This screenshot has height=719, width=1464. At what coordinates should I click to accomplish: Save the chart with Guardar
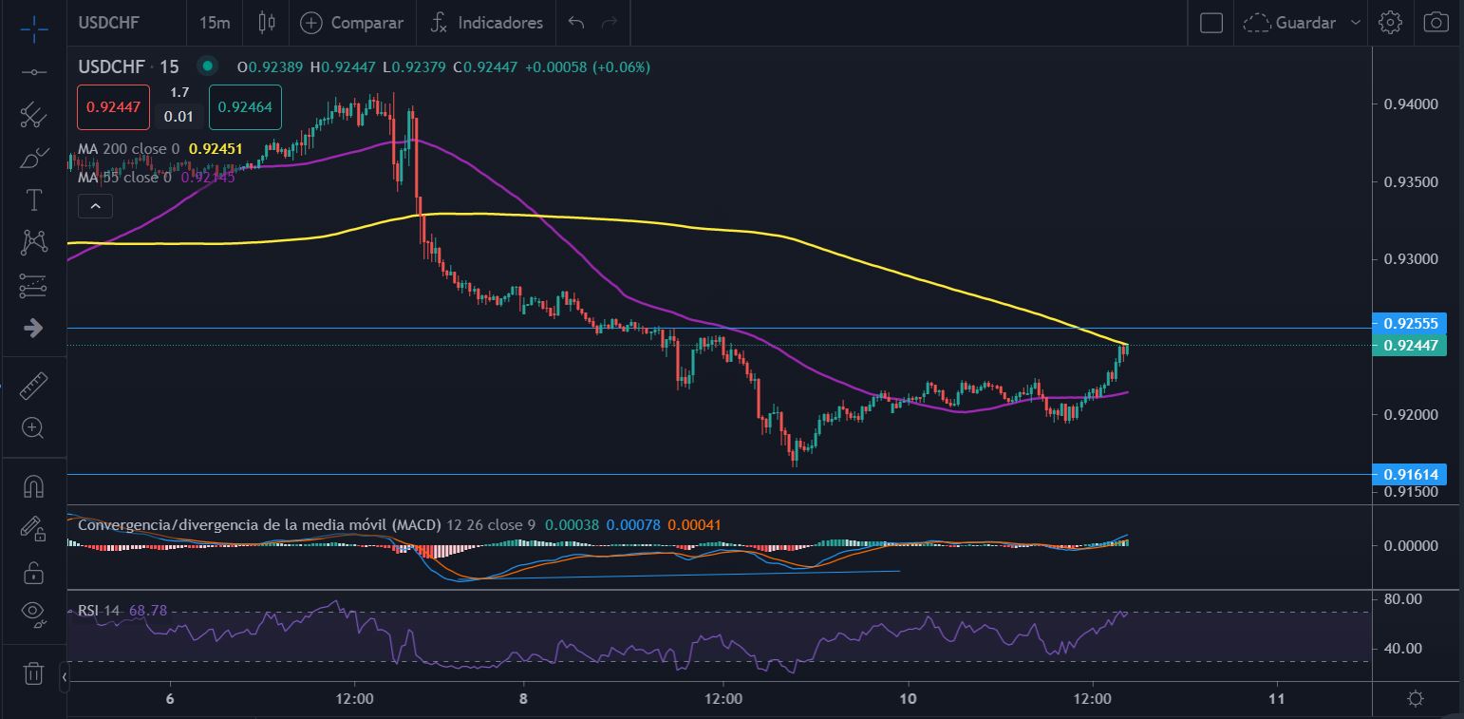pos(1290,23)
